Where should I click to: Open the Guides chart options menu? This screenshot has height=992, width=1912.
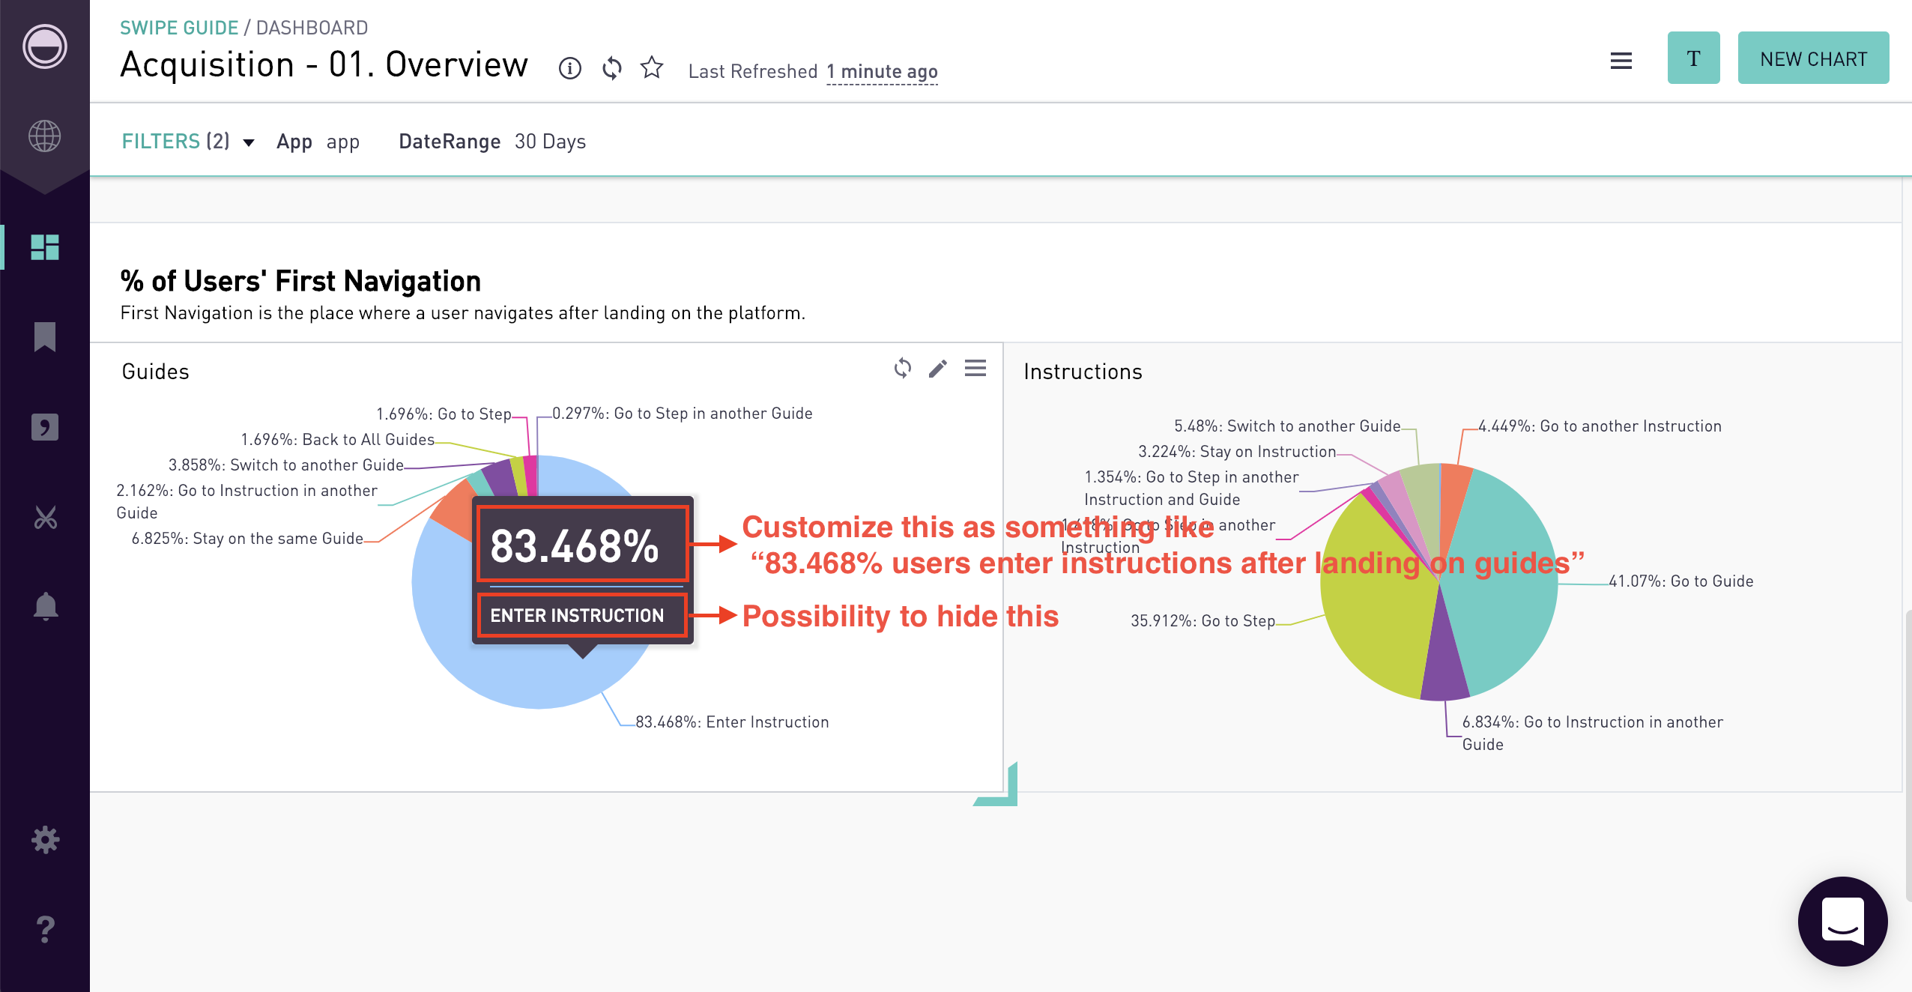[975, 368]
